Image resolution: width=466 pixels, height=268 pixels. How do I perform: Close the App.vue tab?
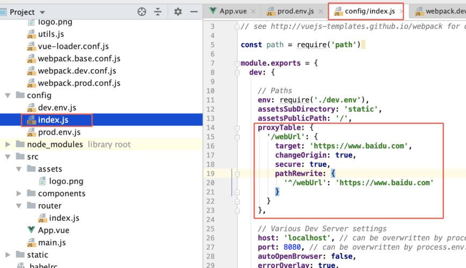pyautogui.click(x=253, y=11)
